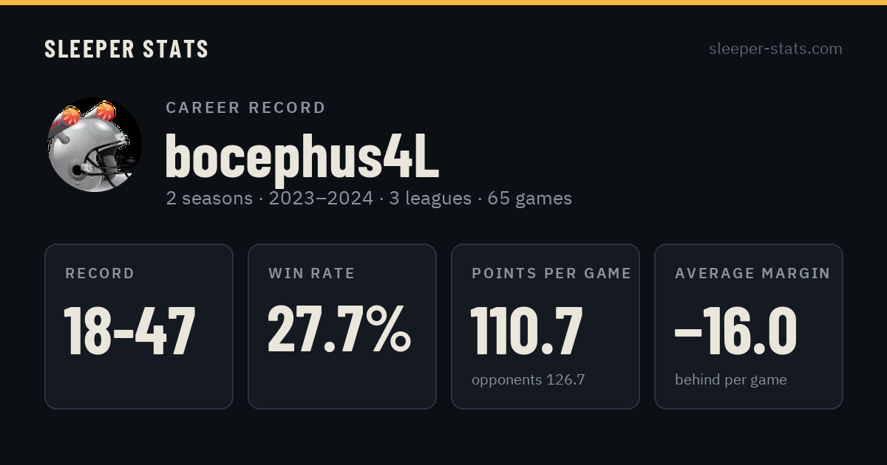Click the helmet avatar image
887x465 pixels.
tap(94, 145)
